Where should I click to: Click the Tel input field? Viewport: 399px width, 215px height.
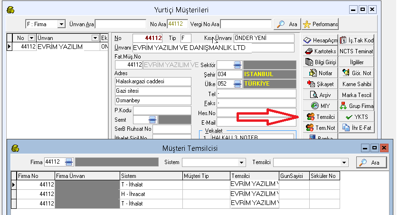(256, 94)
